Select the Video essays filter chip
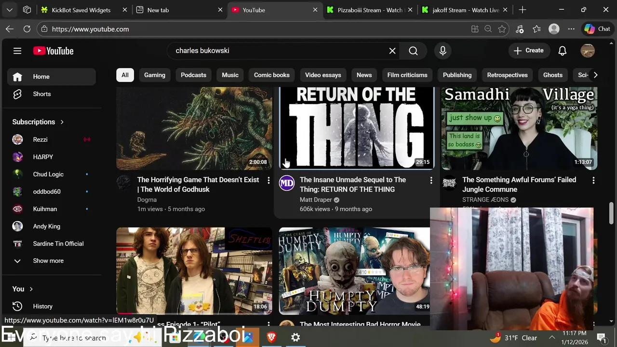 (x=323, y=75)
